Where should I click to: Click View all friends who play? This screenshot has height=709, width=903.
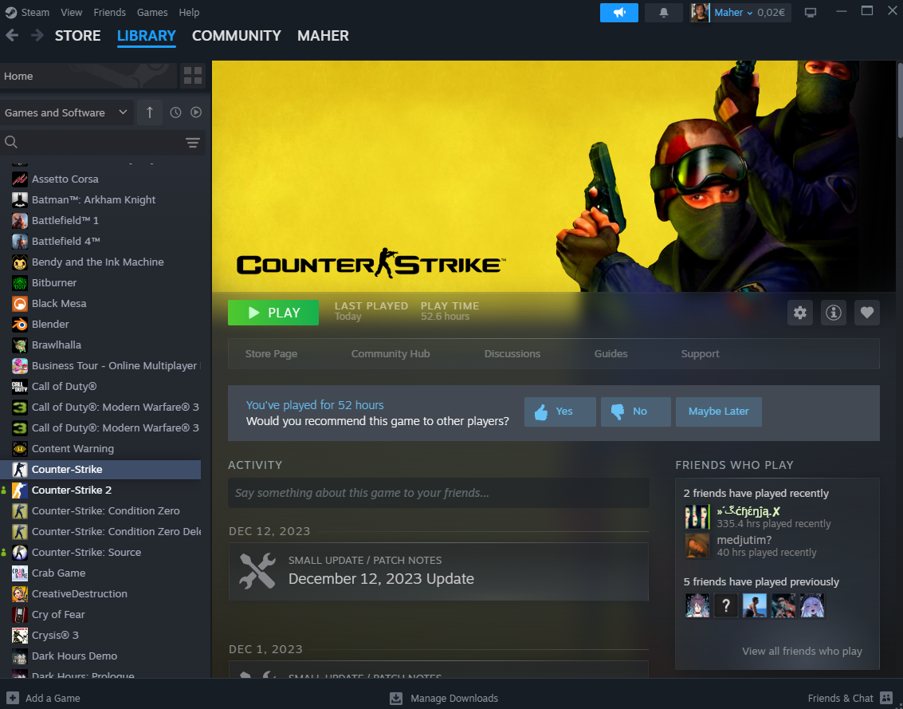tap(802, 651)
